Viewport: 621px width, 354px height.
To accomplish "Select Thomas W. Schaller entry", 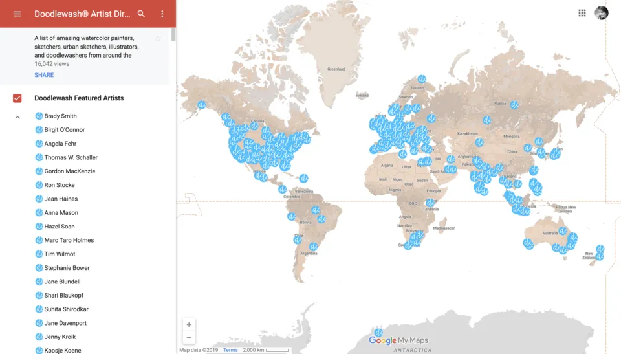I will click(x=71, y=157).
